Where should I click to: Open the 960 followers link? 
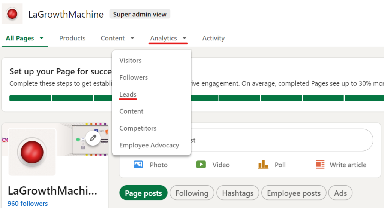[x=28, y=204]
